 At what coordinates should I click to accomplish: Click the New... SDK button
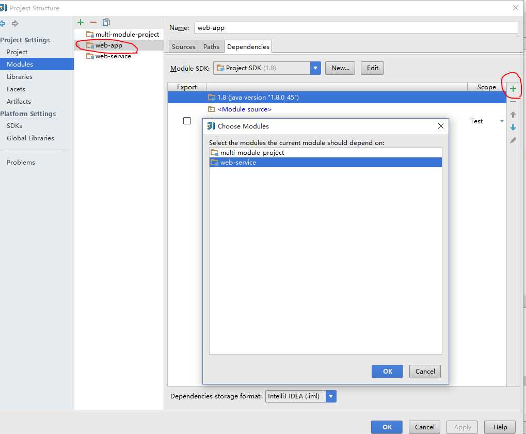340,68
